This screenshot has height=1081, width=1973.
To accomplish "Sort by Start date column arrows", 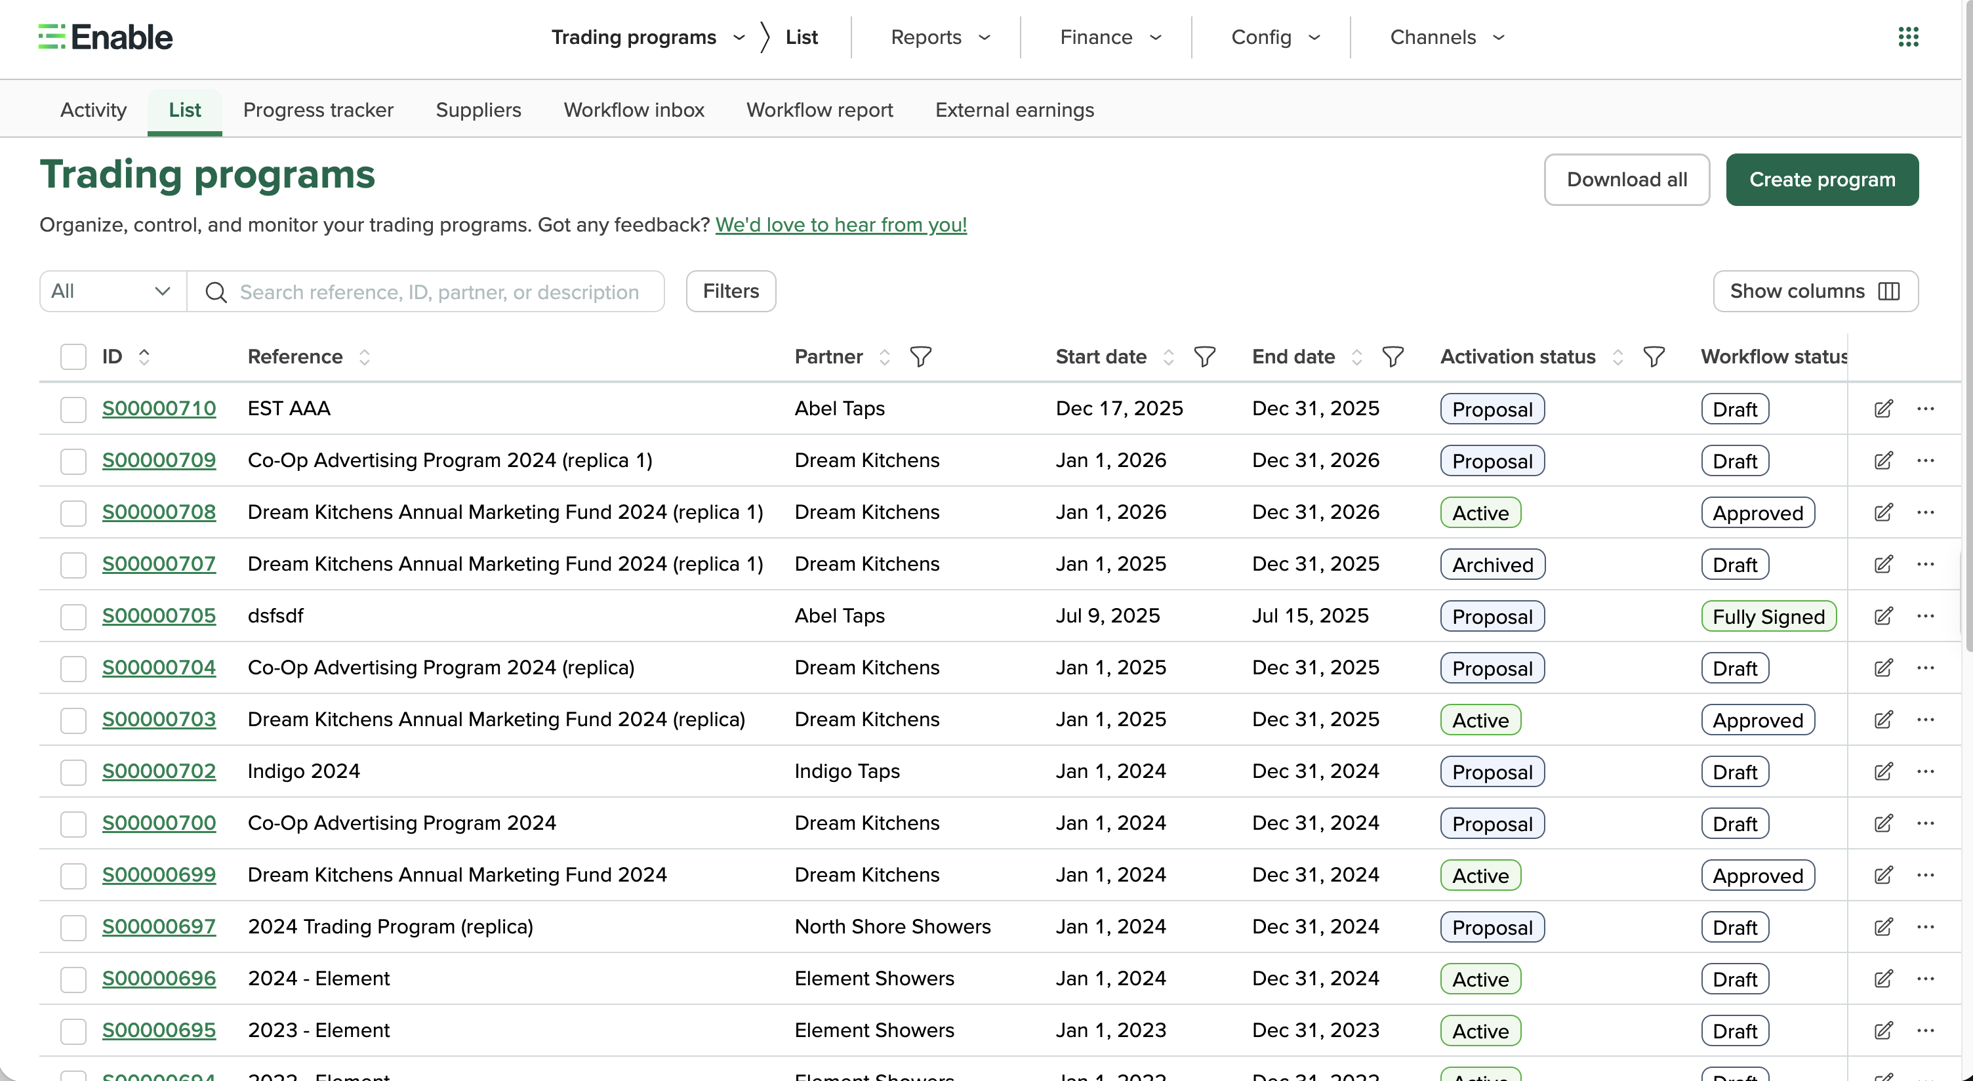I will pos(1168,356).
